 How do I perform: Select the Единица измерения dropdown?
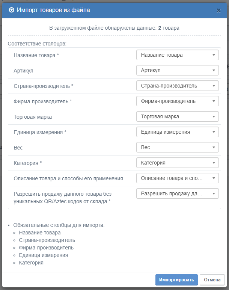pos(178,132)
